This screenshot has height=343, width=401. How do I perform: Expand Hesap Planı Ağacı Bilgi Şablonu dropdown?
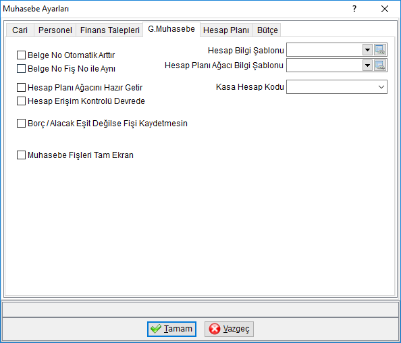[367, 65]
